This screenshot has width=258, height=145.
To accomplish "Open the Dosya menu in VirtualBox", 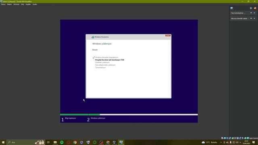I will [x=3, y=4].
